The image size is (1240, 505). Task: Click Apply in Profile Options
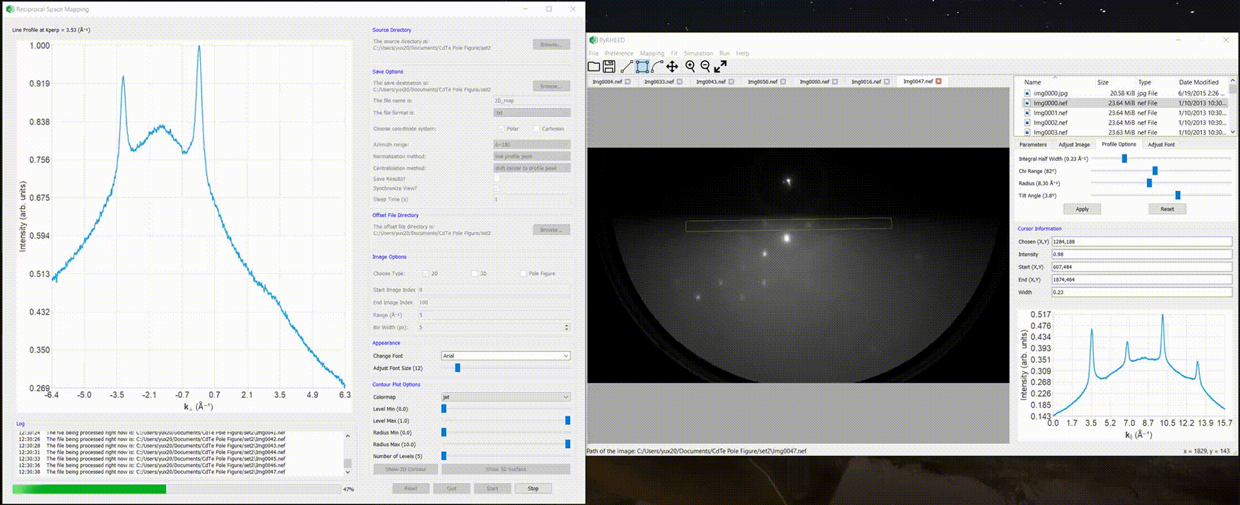[x=1082, y=209]
